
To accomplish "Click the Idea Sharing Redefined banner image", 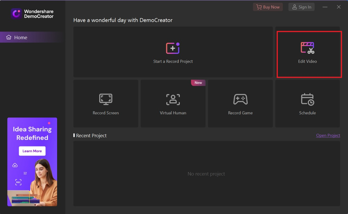I will (x=32, y=162).
